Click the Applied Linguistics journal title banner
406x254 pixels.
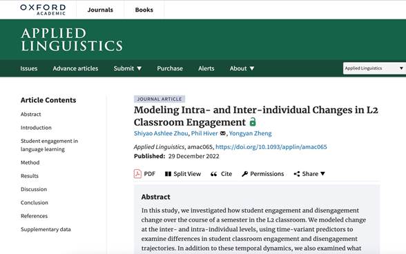point(72,39)
